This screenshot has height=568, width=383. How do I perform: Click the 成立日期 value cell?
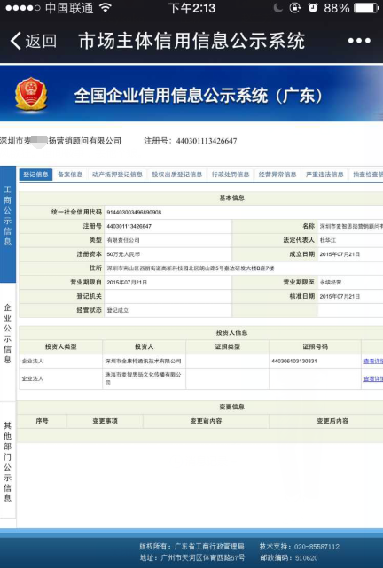pyautogui.click(x=350, y=254)
